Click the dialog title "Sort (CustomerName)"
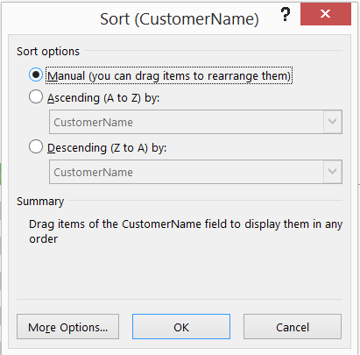Image resolution: width=360 pixels, height=355 pixels. (180, 19)
